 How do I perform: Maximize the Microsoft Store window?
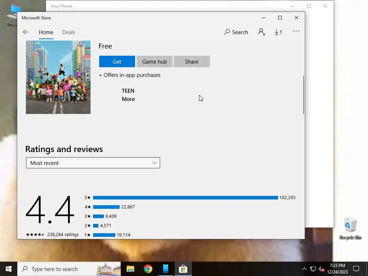280,18
